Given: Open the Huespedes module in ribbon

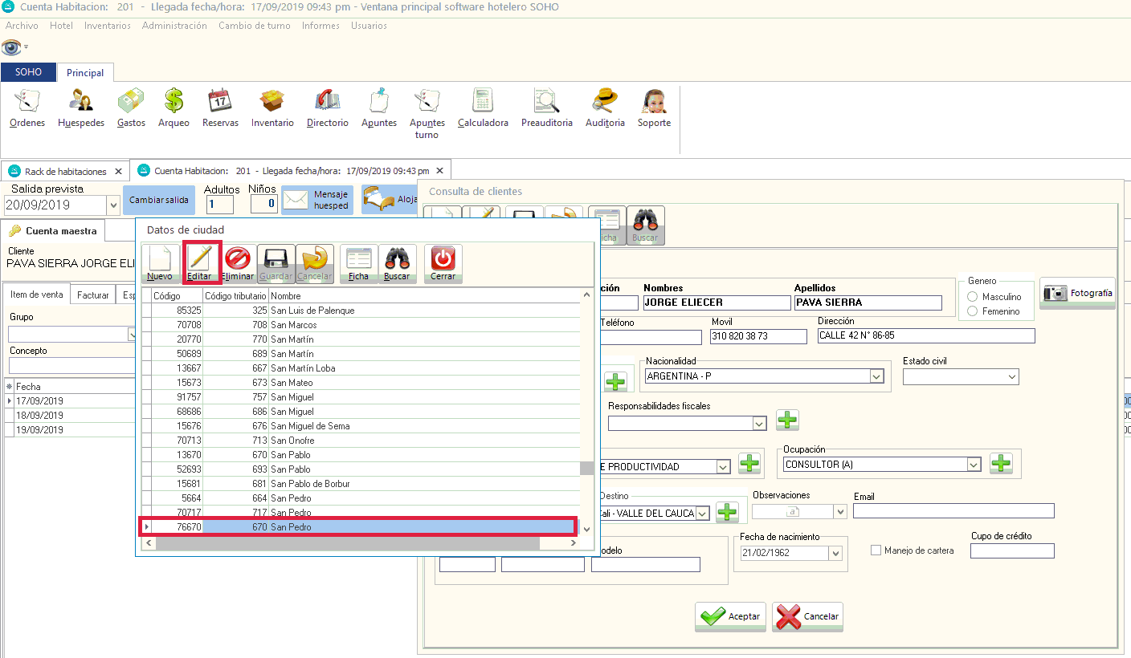Looking at the screenshot, I should tap(81, 108).
